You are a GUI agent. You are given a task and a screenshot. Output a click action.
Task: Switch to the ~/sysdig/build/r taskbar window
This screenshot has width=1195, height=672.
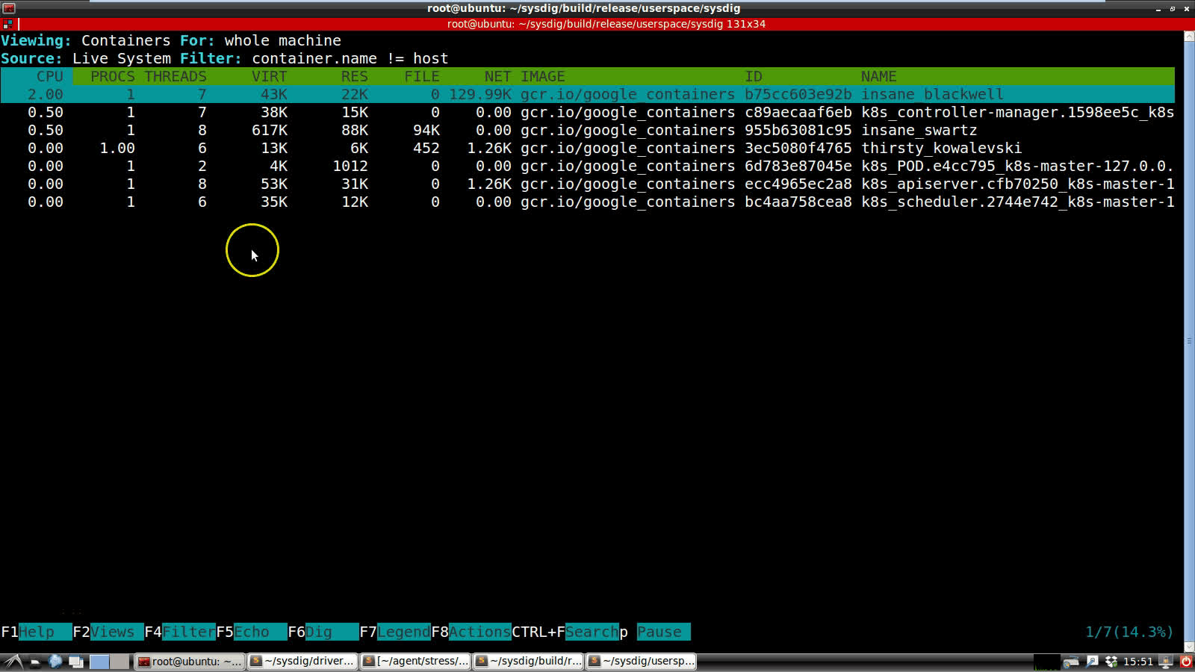pyautogui.click(x=528, y=662)
